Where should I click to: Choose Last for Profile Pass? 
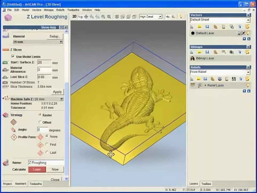(x=47, y=152)
